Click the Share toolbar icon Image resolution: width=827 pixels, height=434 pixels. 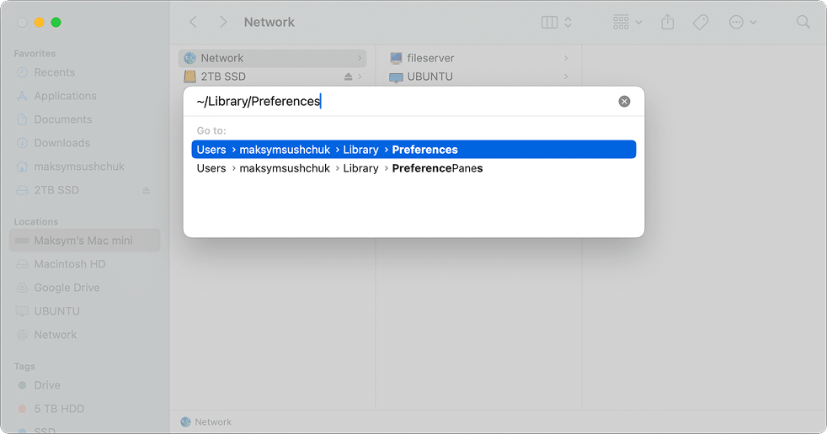click(668, 22)
